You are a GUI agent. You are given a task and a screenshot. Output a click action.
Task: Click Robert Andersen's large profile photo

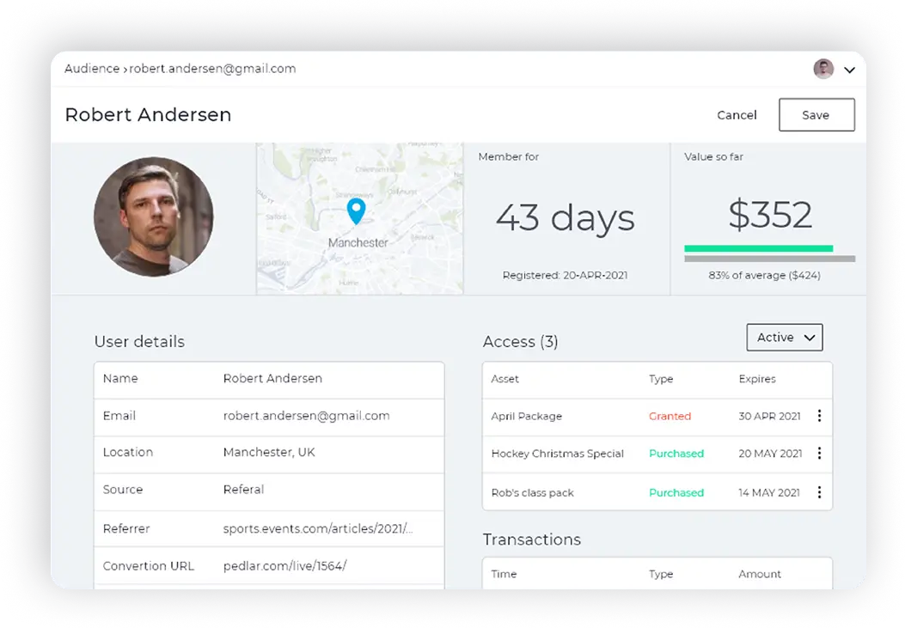click(154, 216)
